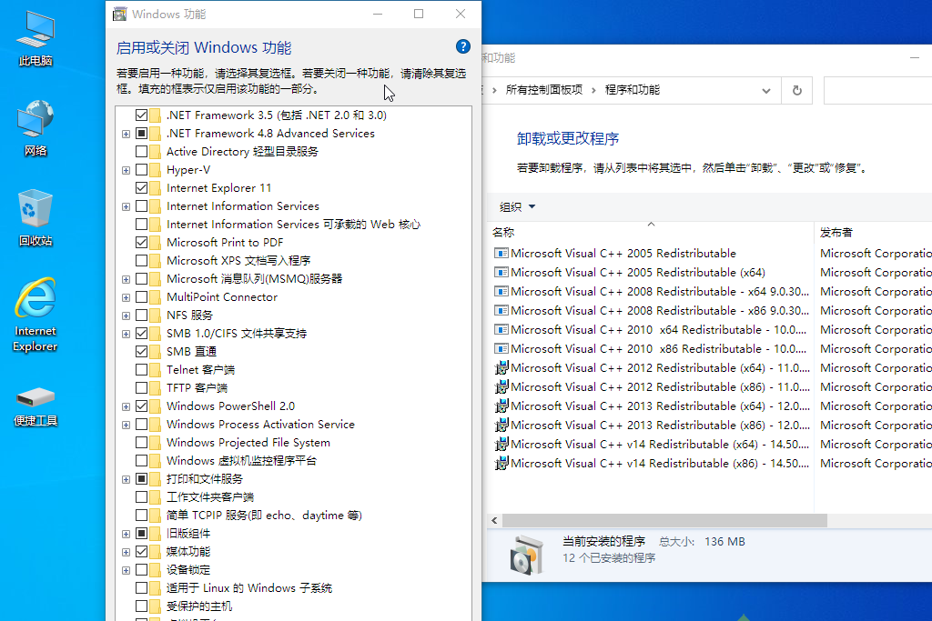The width and height of the screenshot is (932, 621).
Task: Open the 网络 desktop icon
Action: click(34, 118)
